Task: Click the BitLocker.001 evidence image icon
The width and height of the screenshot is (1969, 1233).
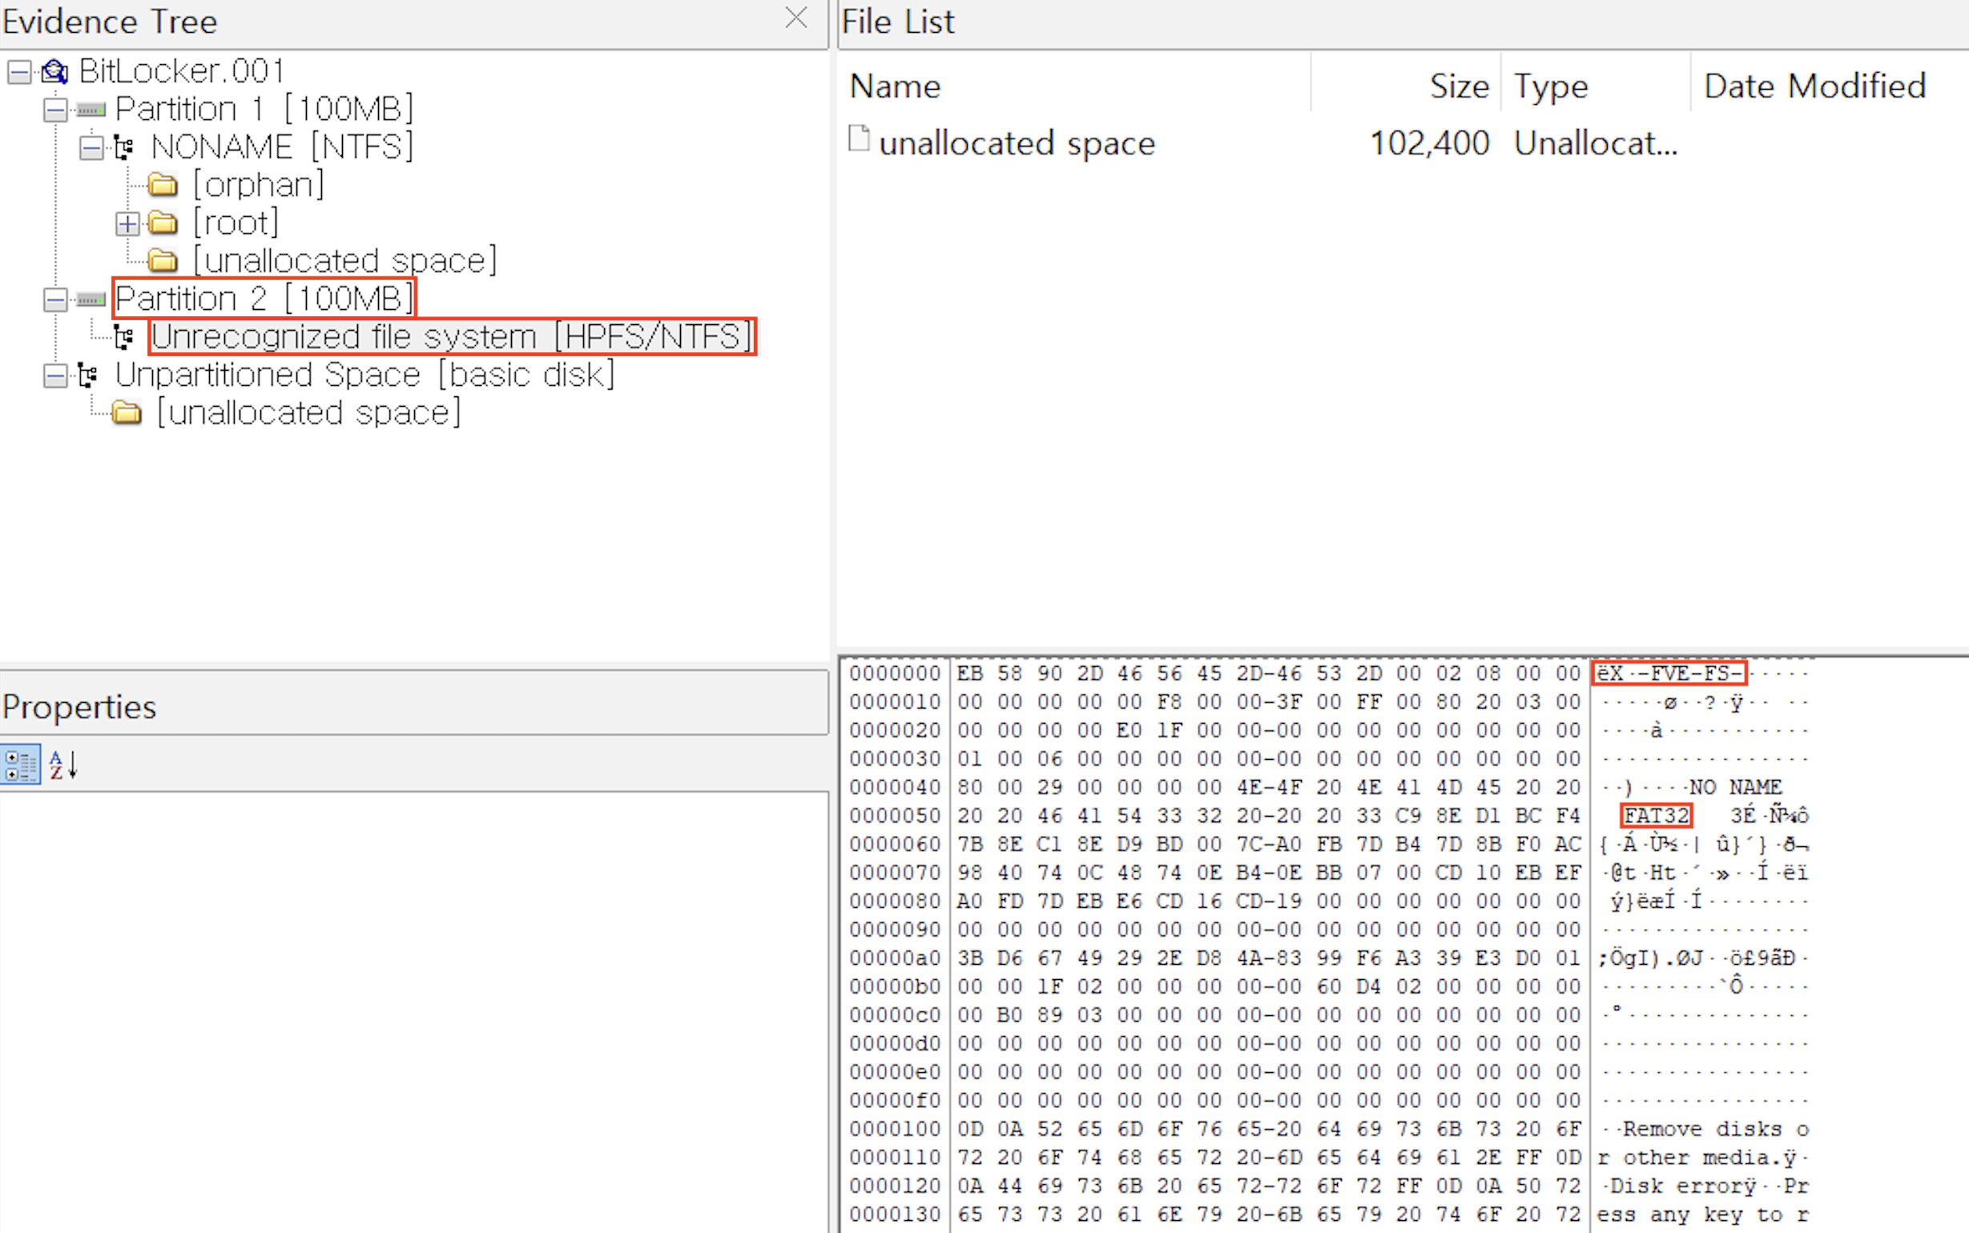Action: [x=54, y=72]
